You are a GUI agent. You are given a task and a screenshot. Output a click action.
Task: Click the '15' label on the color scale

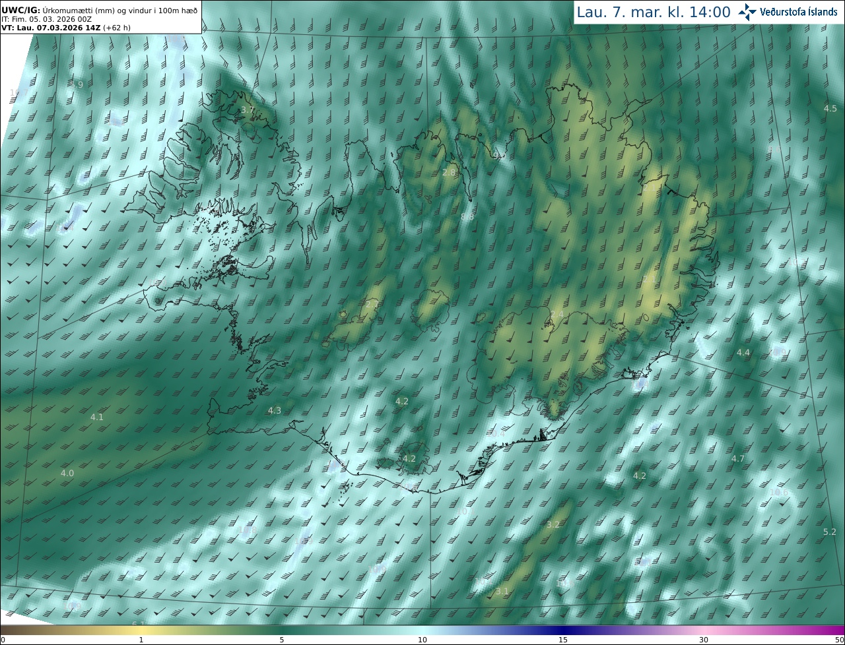(563, 640)
